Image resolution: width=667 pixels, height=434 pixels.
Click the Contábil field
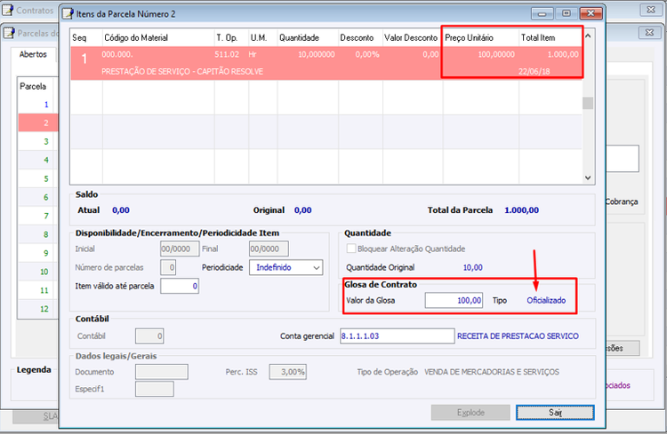click(149, 335)
